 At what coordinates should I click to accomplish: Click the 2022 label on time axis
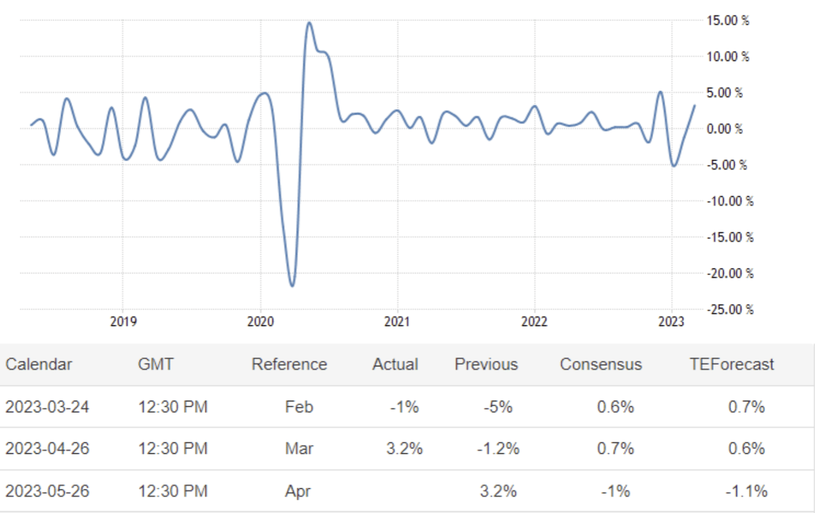[x=534, y=322]
